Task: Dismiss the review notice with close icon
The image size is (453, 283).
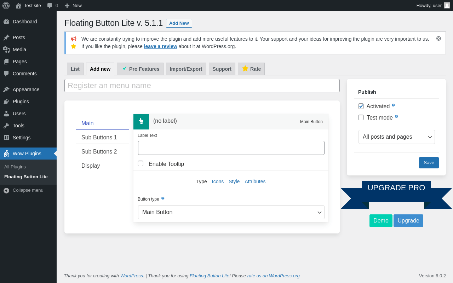Action: tap(438, 38)
